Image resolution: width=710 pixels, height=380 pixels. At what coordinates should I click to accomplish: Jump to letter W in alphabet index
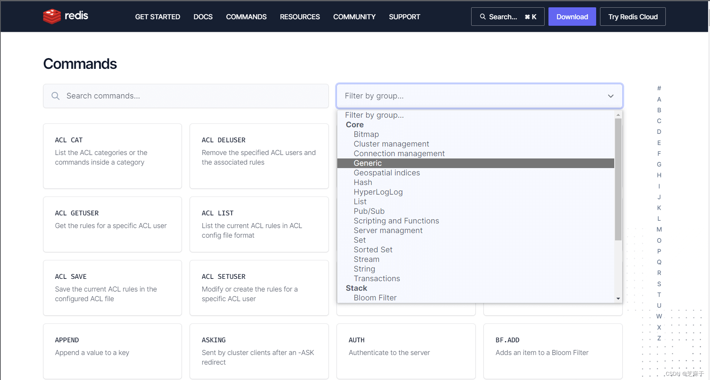click(659, 316)
